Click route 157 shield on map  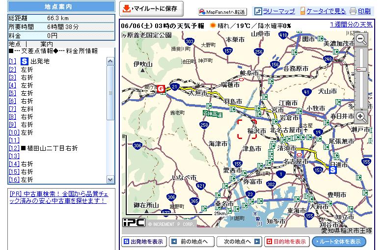pos(228,51)
